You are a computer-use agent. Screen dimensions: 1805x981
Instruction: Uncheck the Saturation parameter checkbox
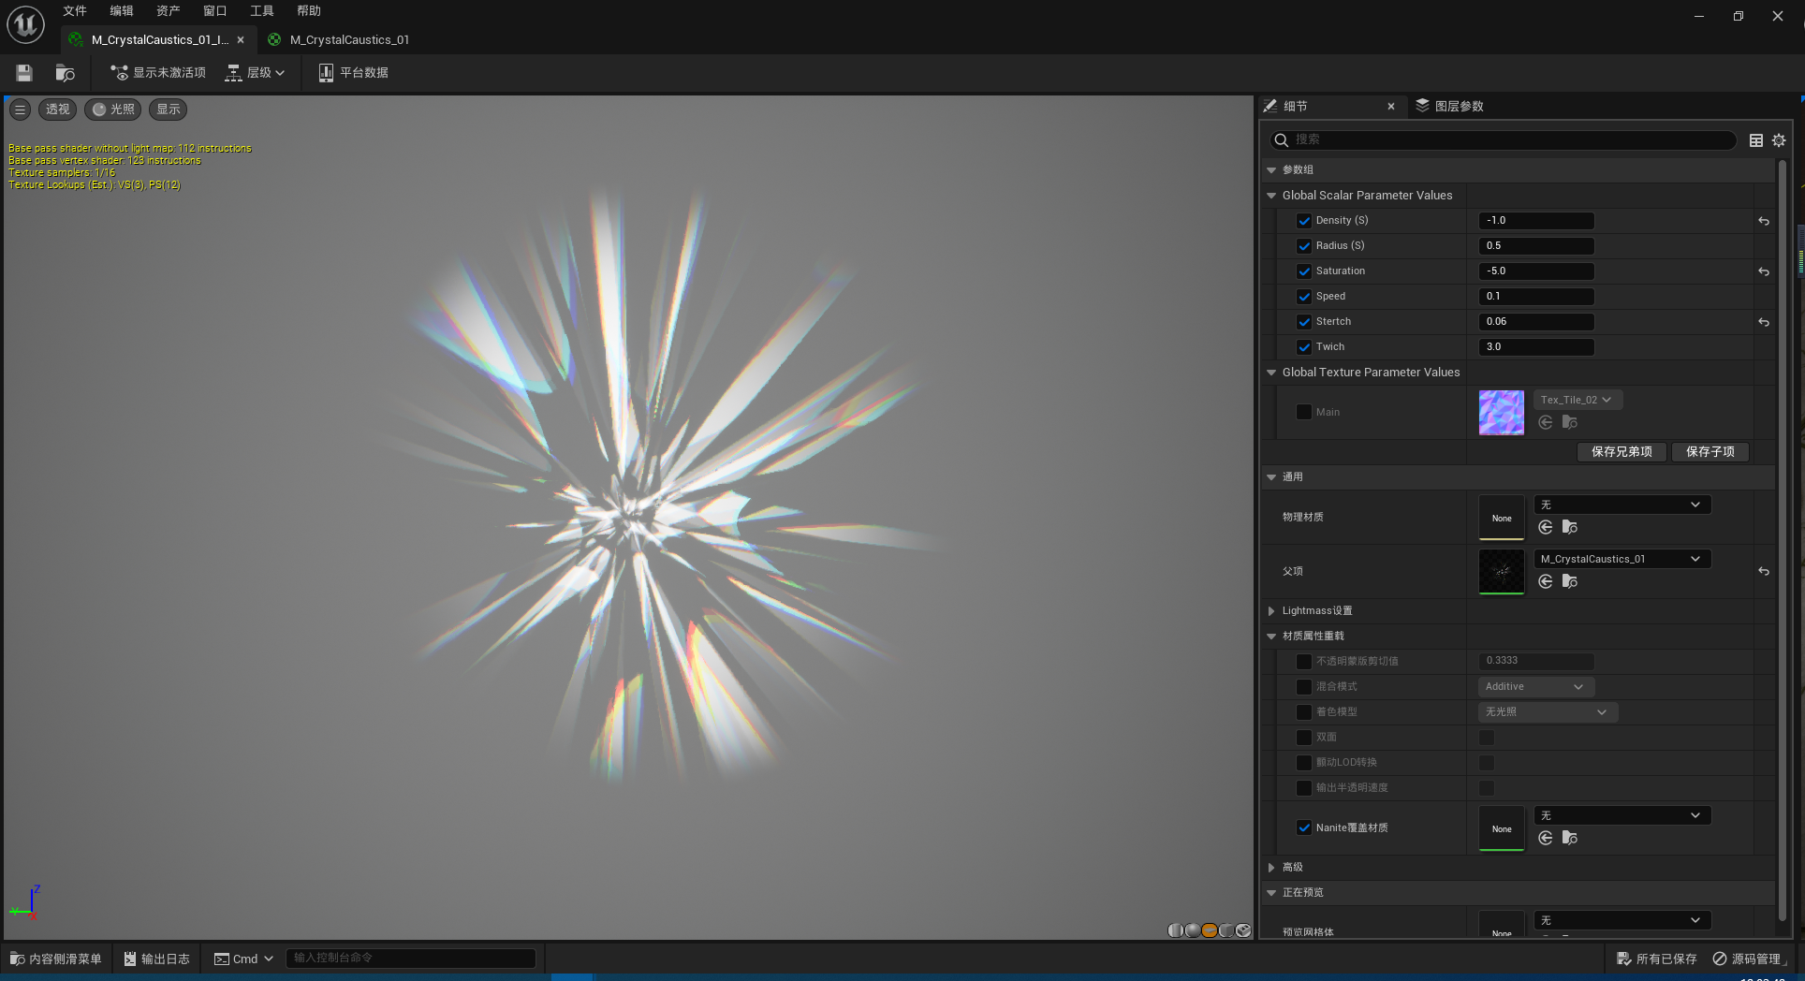pos(1304,271)
